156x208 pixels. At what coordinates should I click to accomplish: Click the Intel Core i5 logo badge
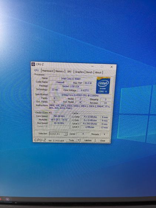coord(103,85)
